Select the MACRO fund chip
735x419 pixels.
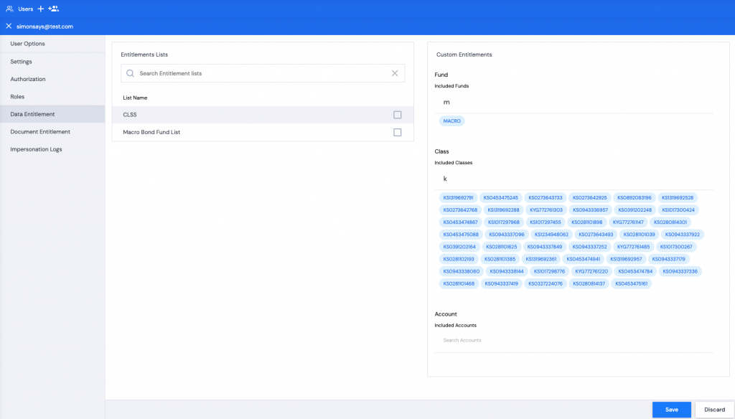[x=452, y=121]
